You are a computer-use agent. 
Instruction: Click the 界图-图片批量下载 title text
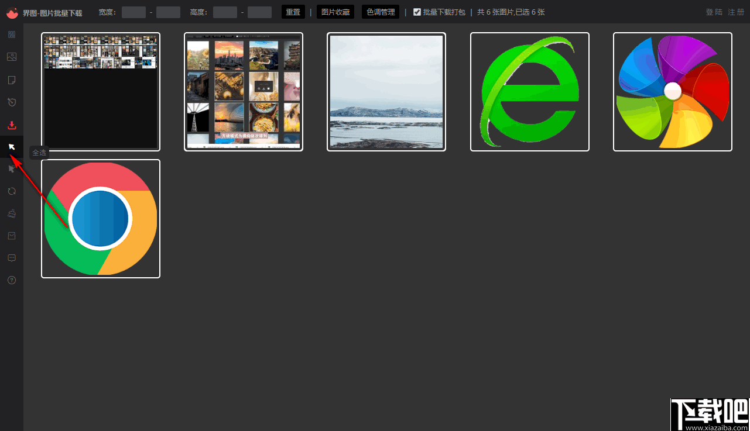[x=53, y=13]
